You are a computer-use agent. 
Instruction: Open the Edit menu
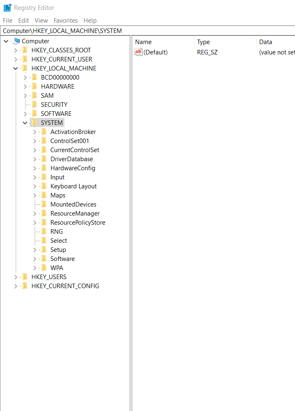click(24, 21)
